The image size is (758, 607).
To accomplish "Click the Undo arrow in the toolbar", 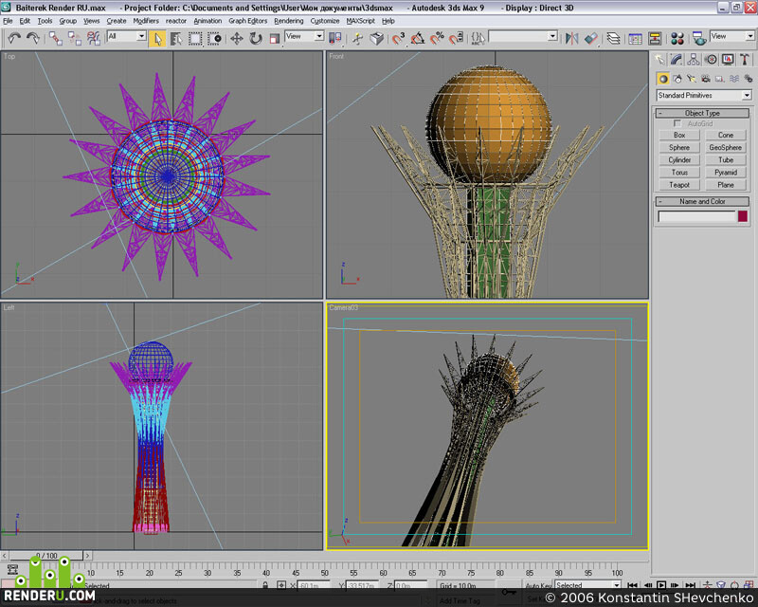I will (x=14, y=38).
